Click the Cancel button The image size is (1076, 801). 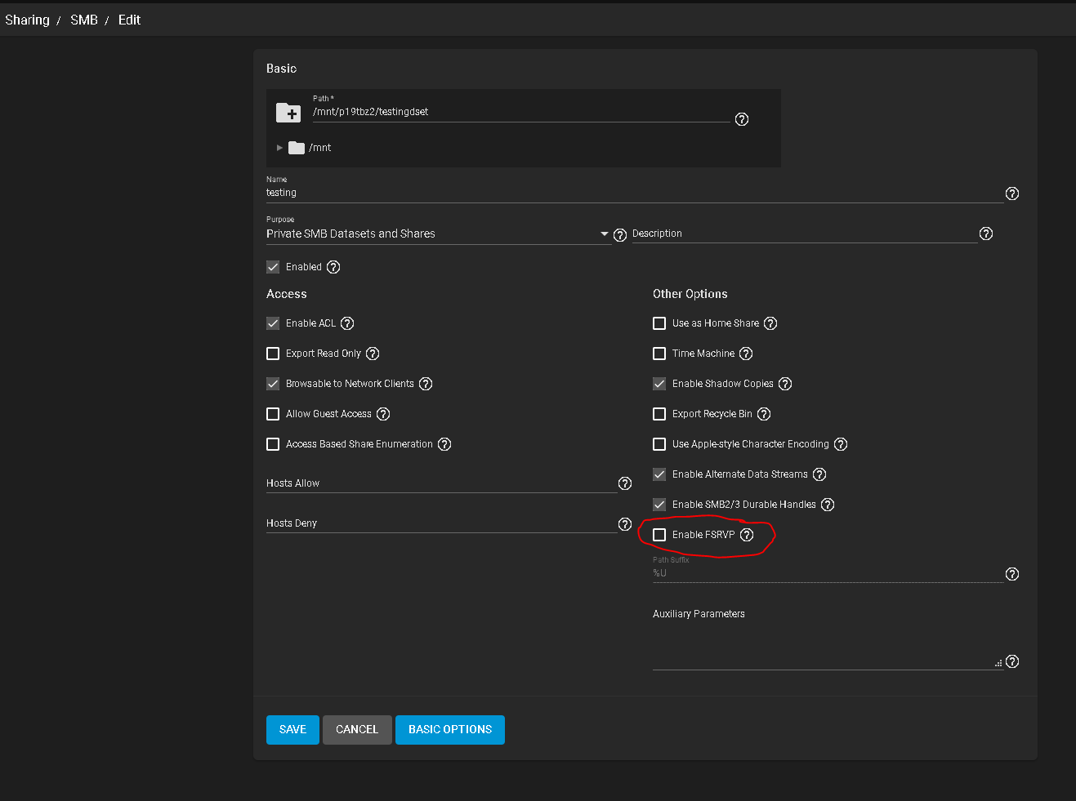pyautogui.click(x=357, y=730)
